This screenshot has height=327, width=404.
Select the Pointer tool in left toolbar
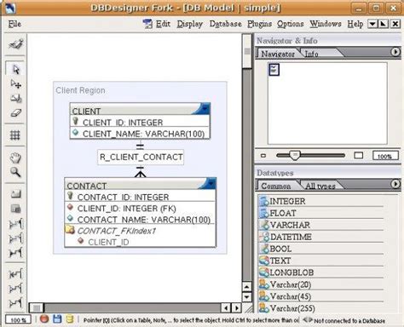pos(15,69)
